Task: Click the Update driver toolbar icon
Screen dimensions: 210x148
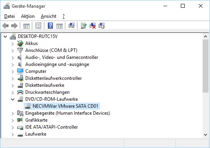Action: [x=84, y=26]
